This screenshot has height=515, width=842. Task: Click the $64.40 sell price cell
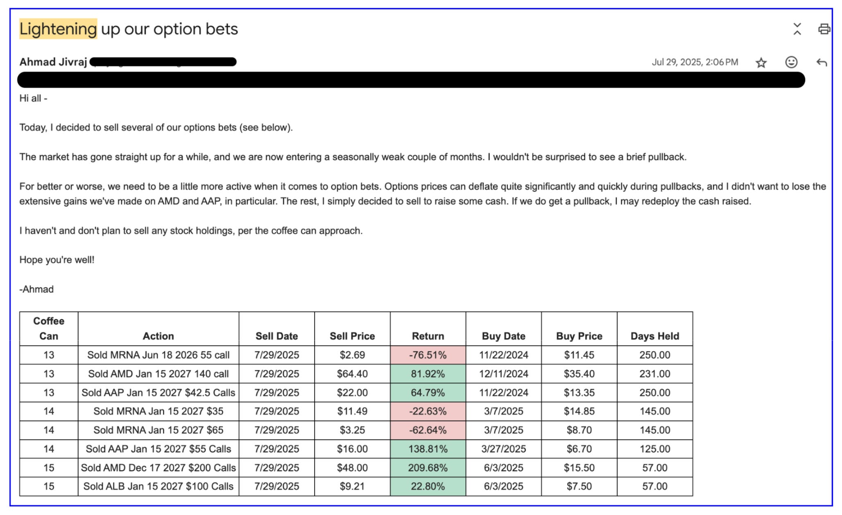click(x=352, y=374)
